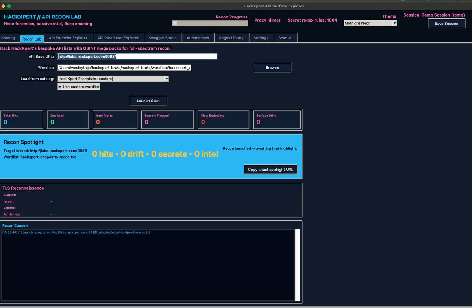Select the Surface Drift stat card
Screen dimensions: 472x308
(x=277, y=120)
